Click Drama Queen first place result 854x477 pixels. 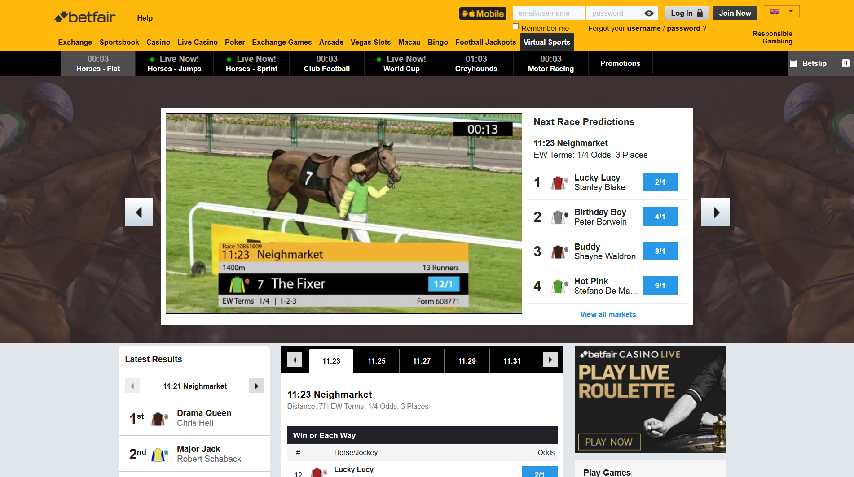tap(194, 418)
